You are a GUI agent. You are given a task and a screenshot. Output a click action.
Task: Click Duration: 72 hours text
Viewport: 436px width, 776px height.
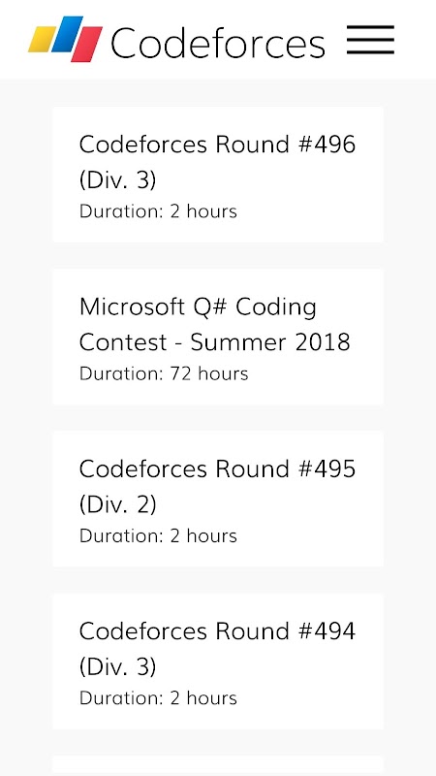(x=164, y=373)
